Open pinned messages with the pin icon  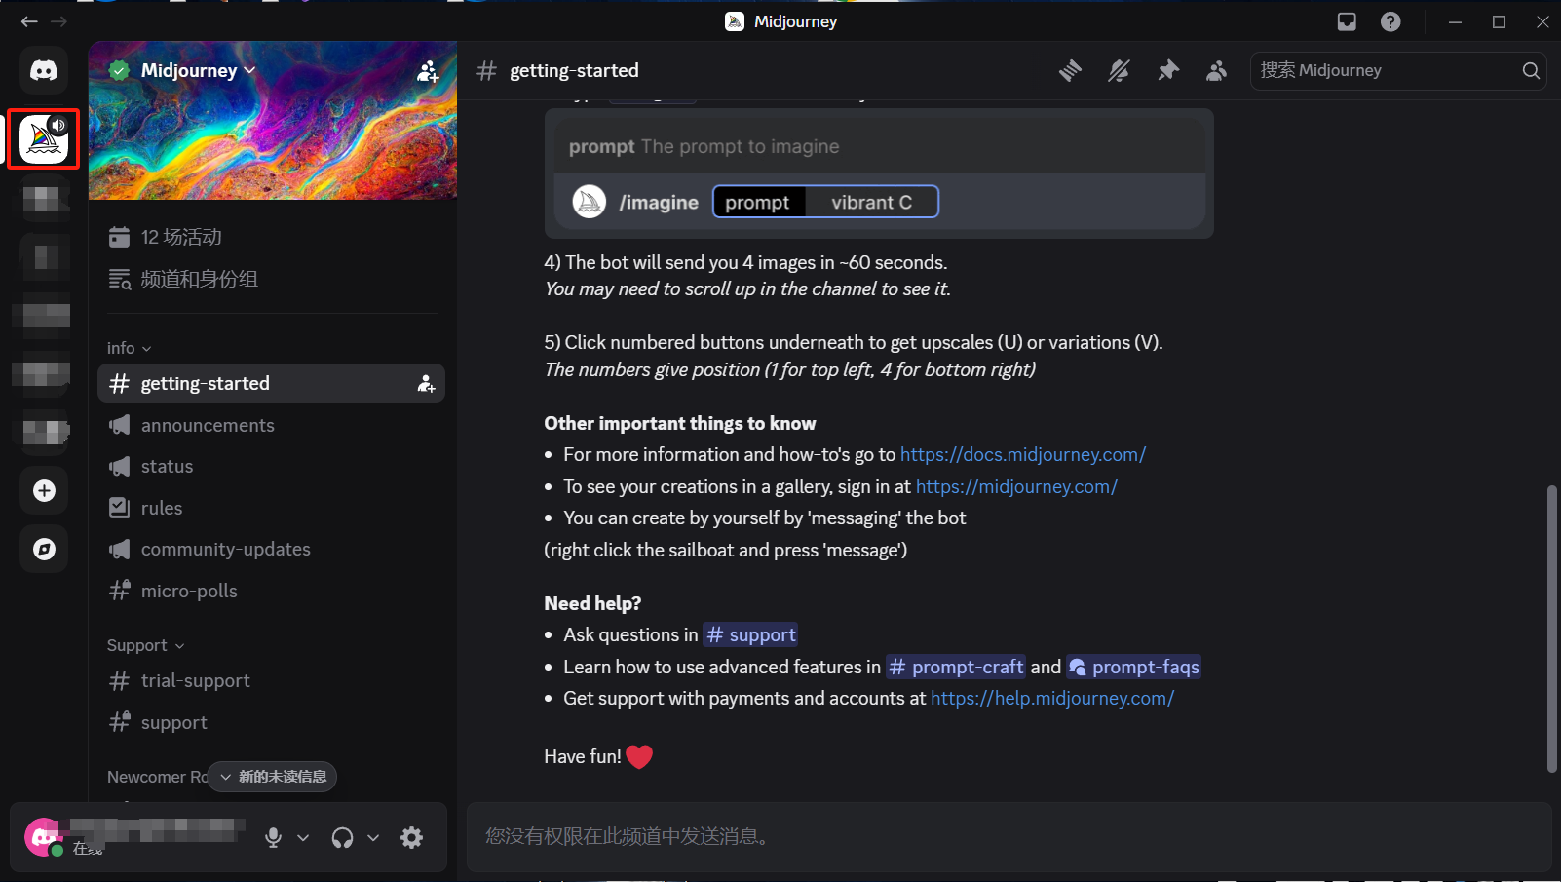(1167, 70)
